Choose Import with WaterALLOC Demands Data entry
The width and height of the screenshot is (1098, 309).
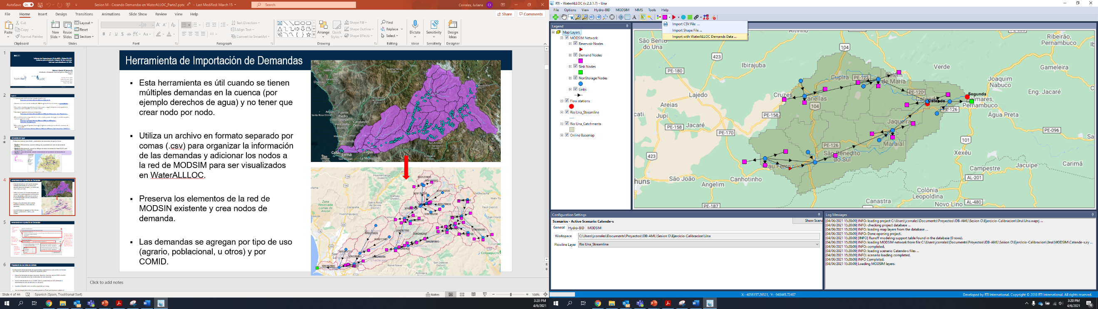coord(705,37)
